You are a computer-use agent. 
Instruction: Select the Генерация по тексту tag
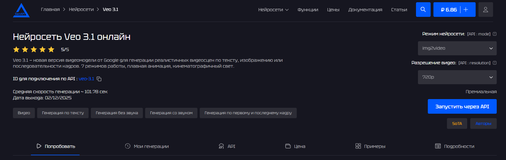tap(63, 113)
